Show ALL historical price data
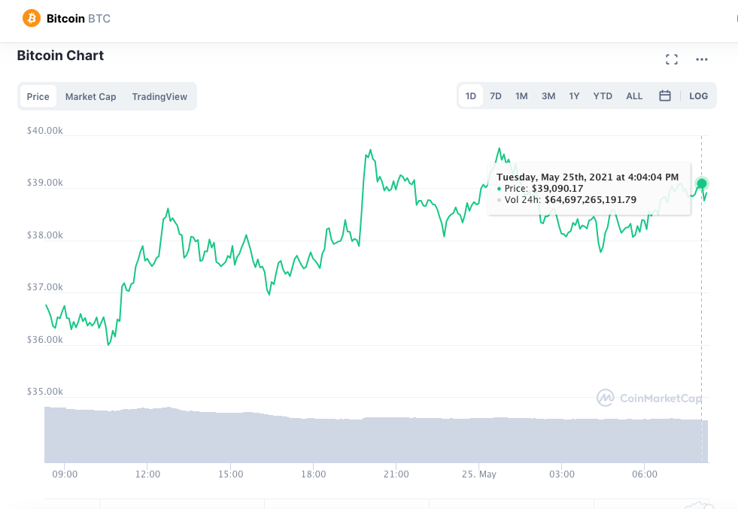 (634, 96)
